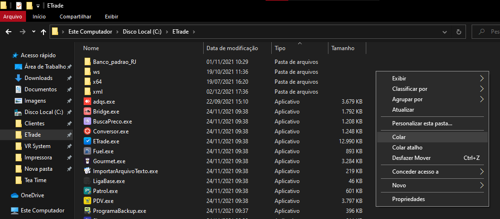Select the PDV.exe yellow cart icon
The width and height of the screenshot is (500, 219).
coord(87,201)
